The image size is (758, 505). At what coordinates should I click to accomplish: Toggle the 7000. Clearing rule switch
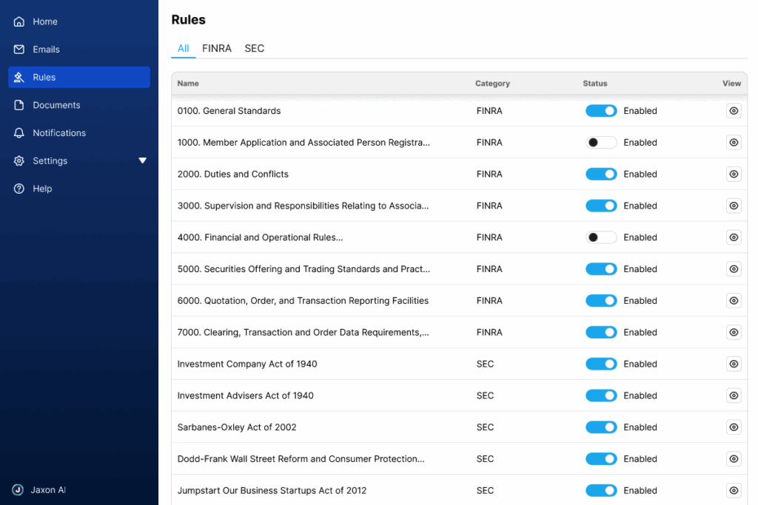601,332
